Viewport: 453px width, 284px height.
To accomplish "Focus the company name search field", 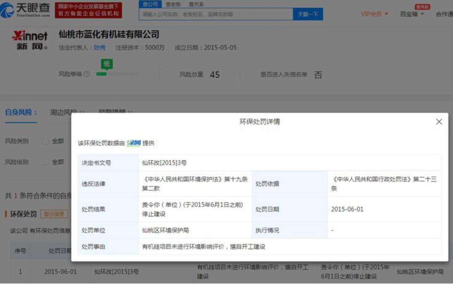I will (x=215, y=14).
